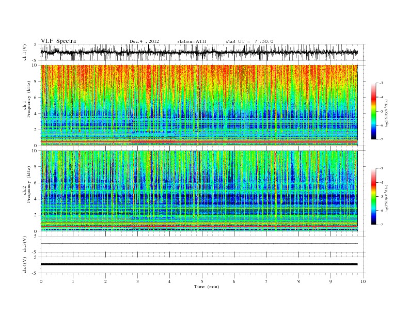The width and height of the screenshot is (409, 316).
Task: Click the ch.3 flat voltage trace panel
Action: coord(203,244)
